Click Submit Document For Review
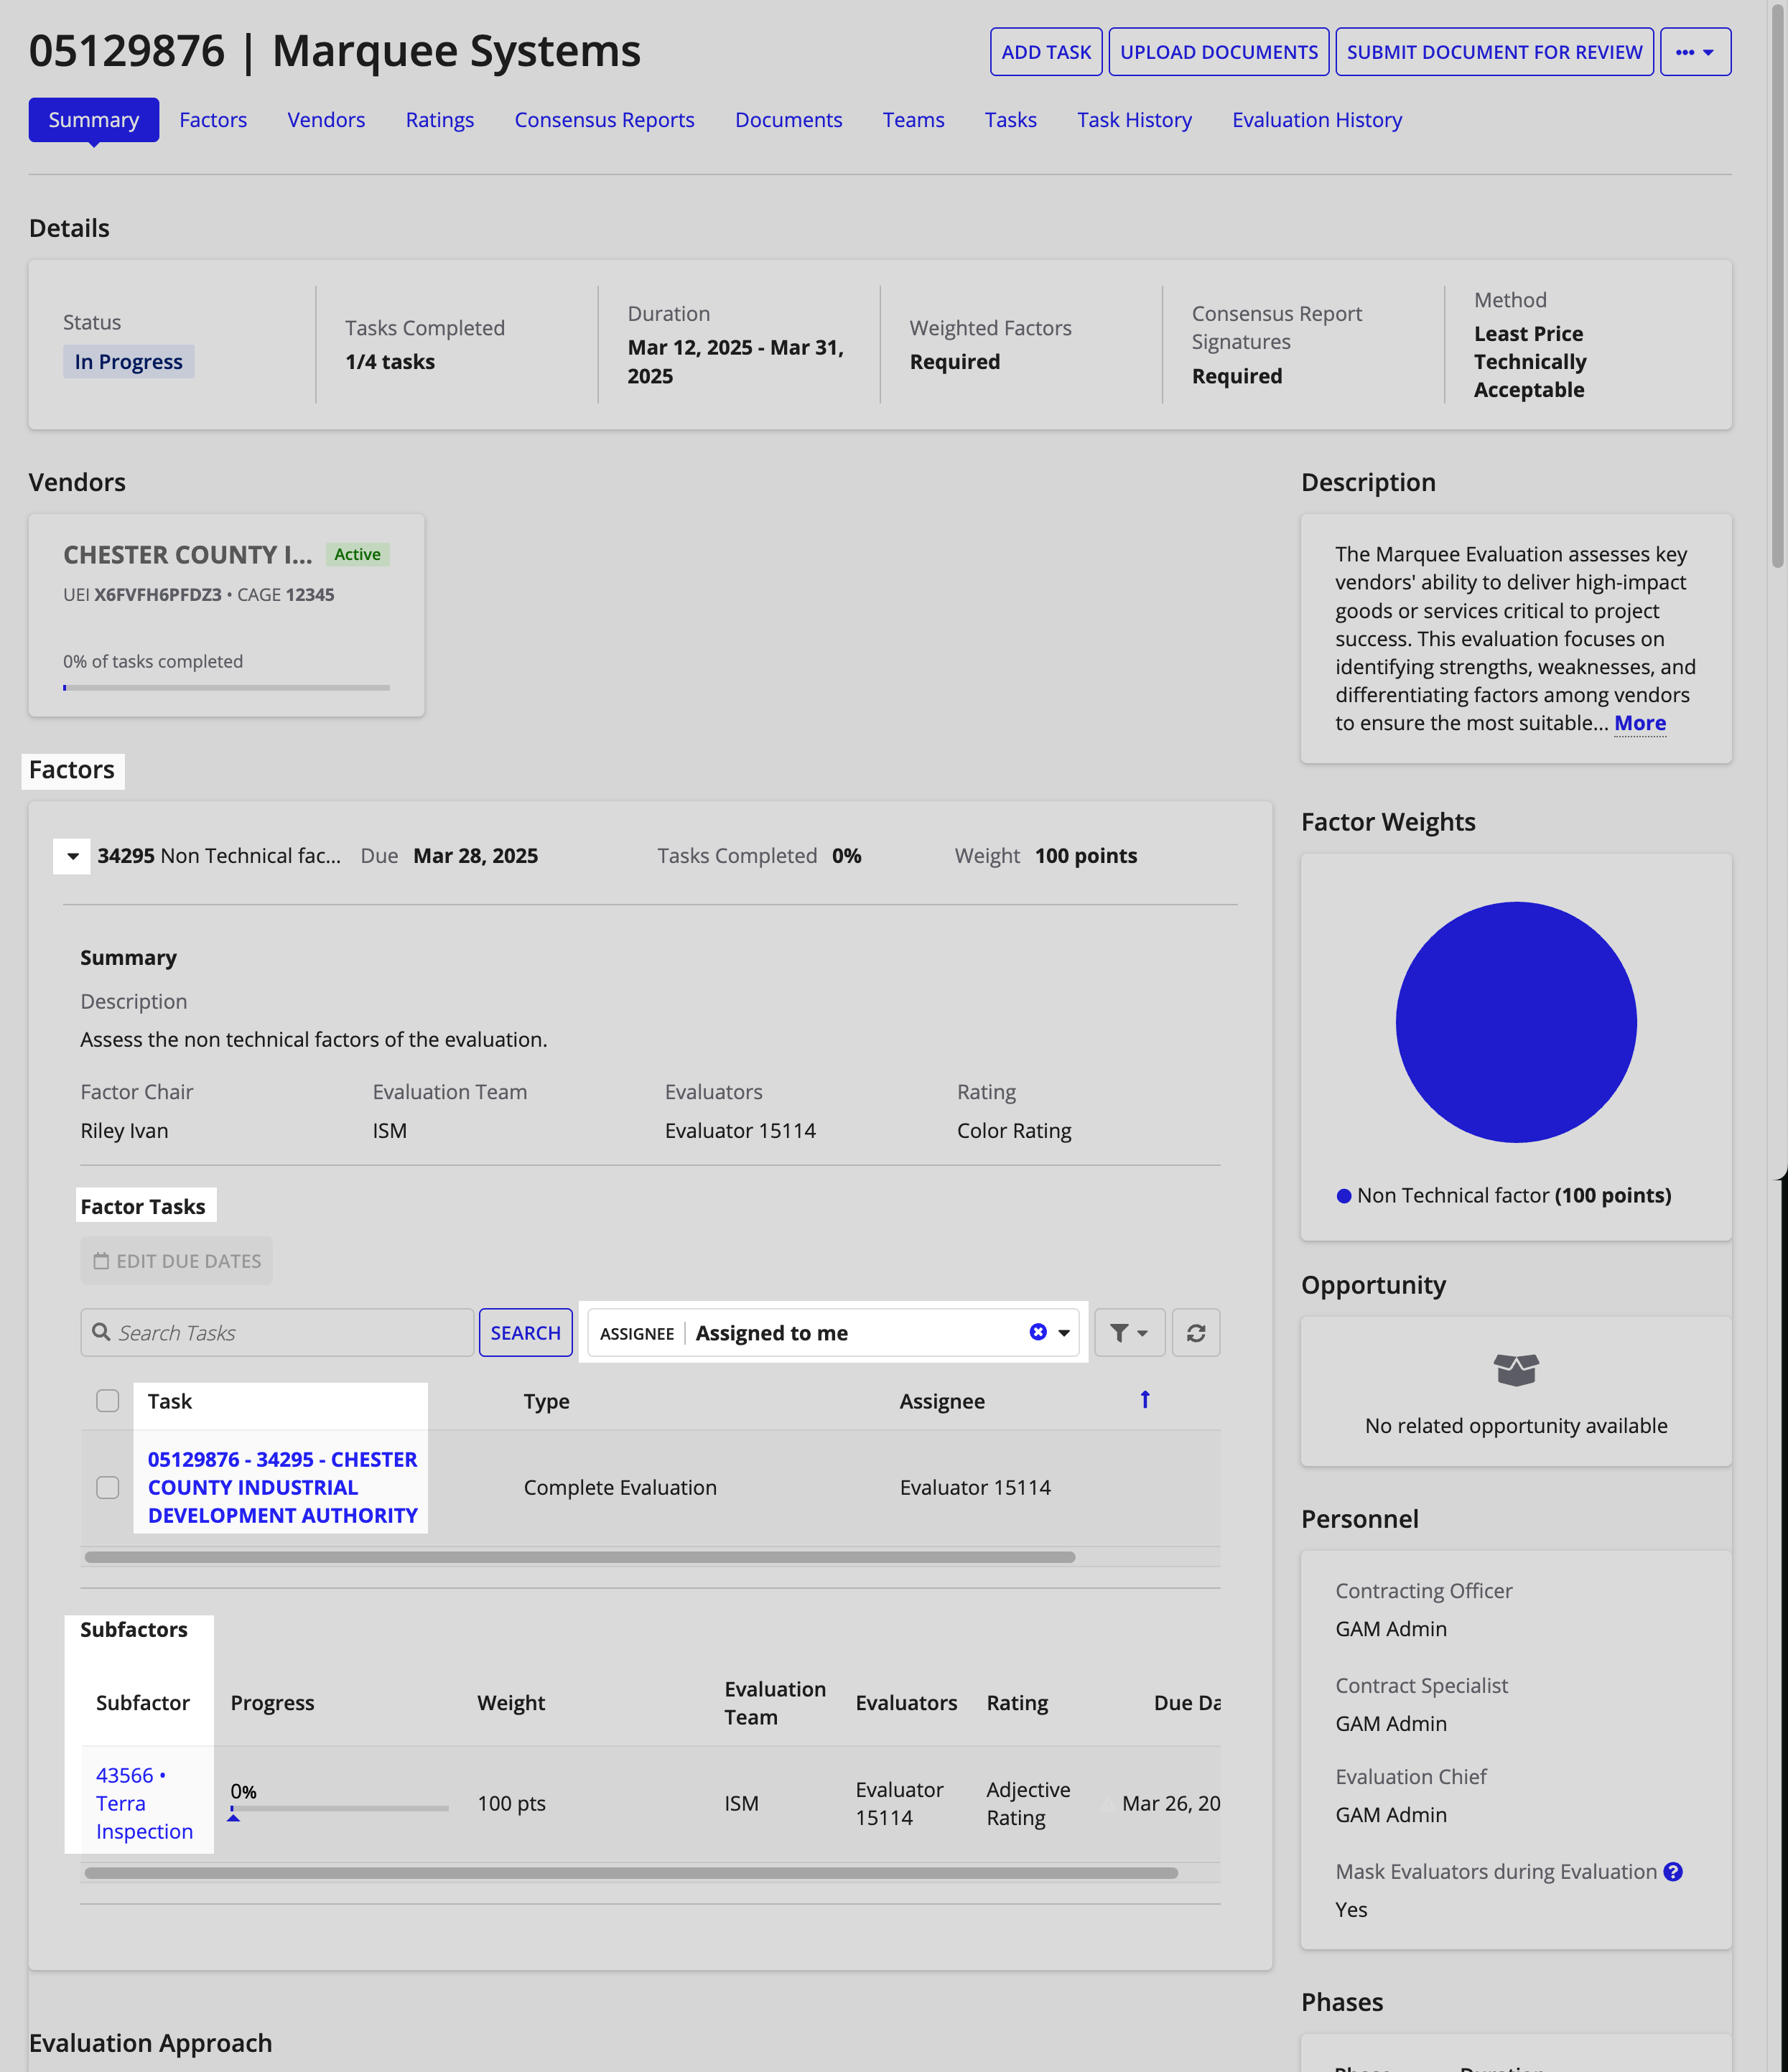The height and width of the screenshot is (2072, 1788). 1494,52
